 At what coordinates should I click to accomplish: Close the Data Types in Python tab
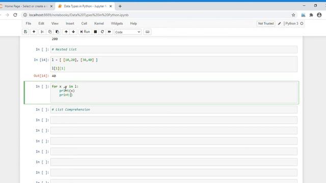coord(111,6)
